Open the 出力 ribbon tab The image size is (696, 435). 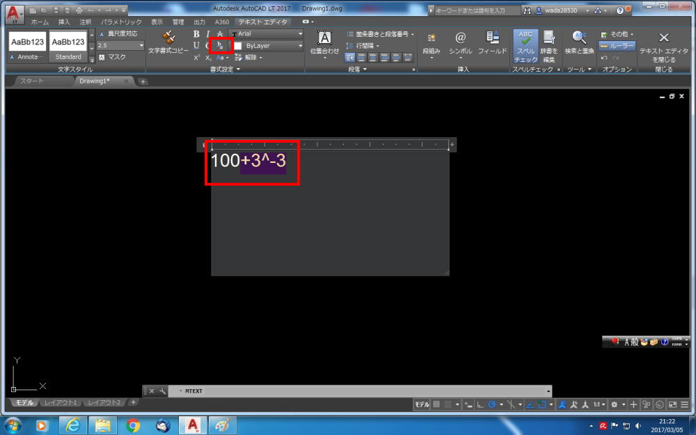pyautogui.click(x=199, y=22)
